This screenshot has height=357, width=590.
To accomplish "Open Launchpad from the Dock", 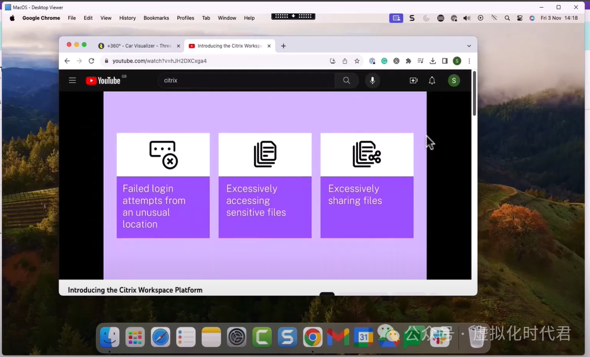I will [135, 337].
